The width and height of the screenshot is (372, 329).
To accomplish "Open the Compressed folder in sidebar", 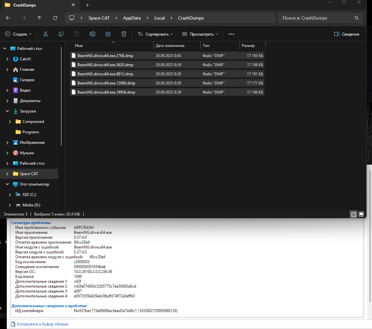I will (33, 122).
